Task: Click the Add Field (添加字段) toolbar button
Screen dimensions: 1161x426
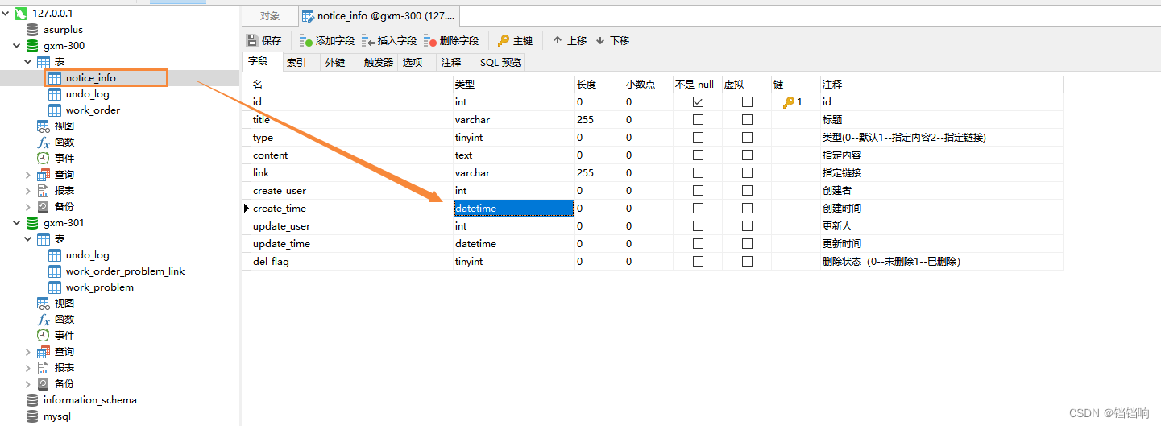Action: tap(326, 40)
